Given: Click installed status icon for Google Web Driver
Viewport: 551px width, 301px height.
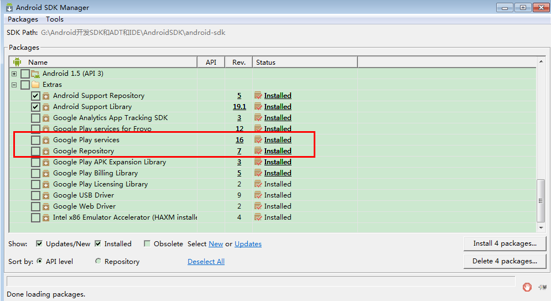Looking at the screenshot, I should pyautogui.click(x=258, y=206).
